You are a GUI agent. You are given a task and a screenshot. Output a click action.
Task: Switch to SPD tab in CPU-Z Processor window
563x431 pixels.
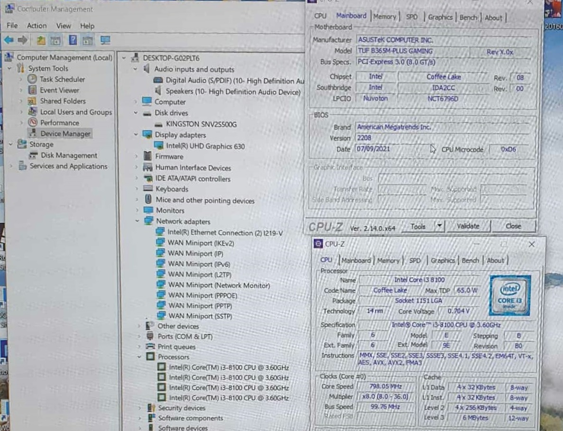pos(415,260)
